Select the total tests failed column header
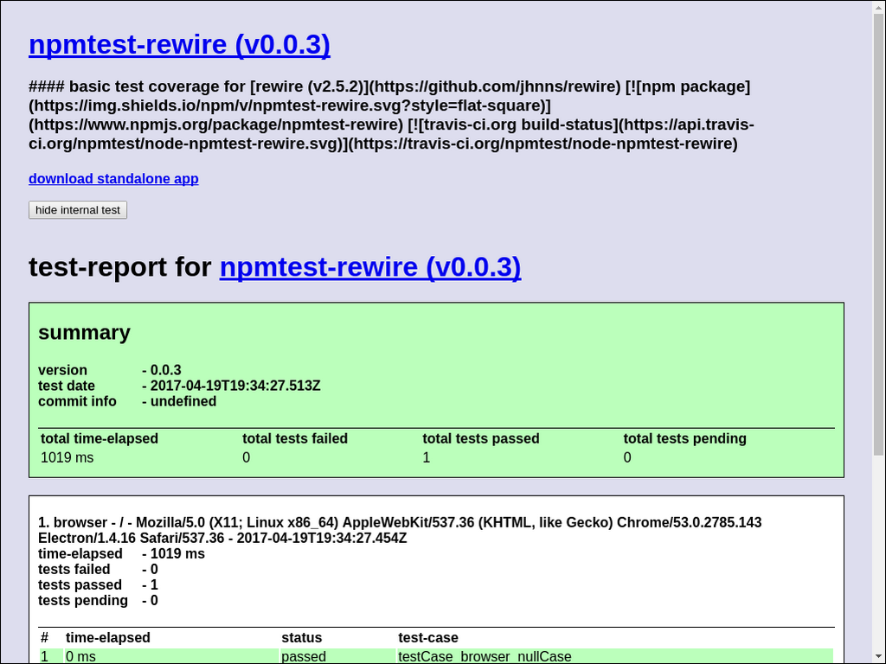The image size is (886, 664). 294,438
